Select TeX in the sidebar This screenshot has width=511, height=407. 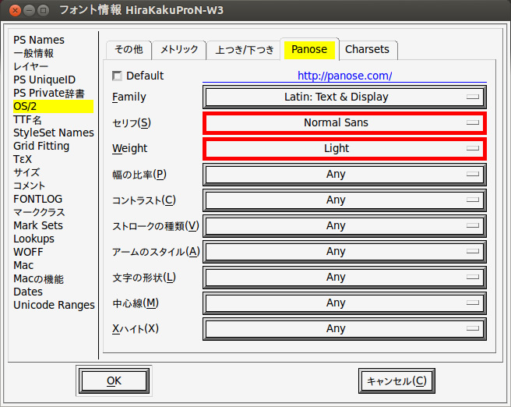[23, 160]
